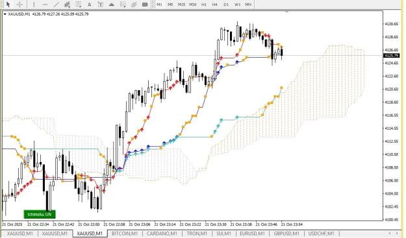406x238 pixels.
Task: Expand the triangle beside XAUUSD.M1 title
Action: [x=5, y=14]
